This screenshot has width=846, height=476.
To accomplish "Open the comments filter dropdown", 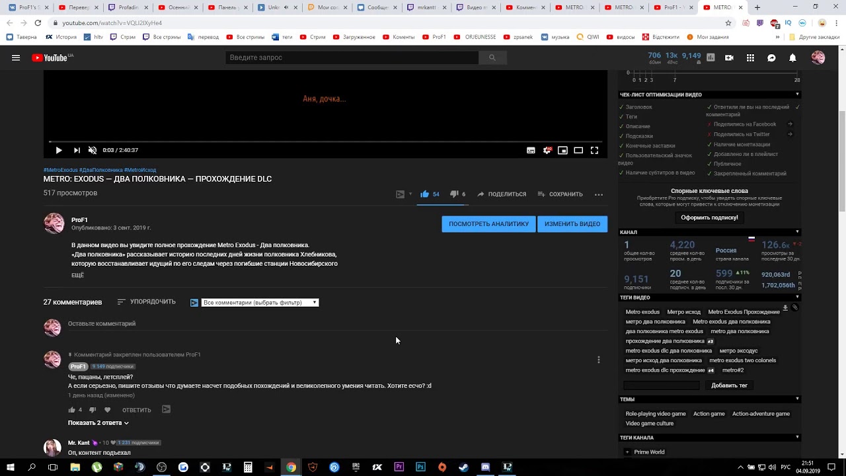I will (x=260, y=303).
